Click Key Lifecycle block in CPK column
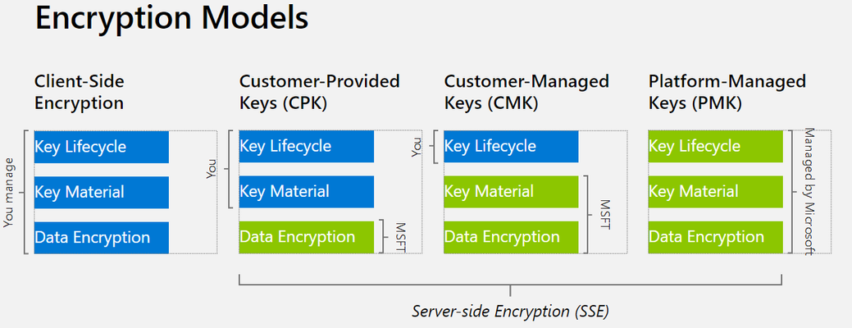This screenshot has width=852, height=328. (307, 146)
